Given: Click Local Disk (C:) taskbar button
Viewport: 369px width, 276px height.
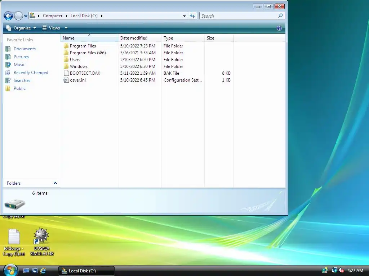Looking at the screenshot, I should tap(86, 271).
